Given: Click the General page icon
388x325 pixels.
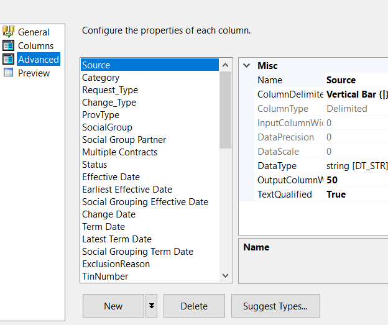Looking at the screenshot, I should pyautogui.click(x=9, y=32).
